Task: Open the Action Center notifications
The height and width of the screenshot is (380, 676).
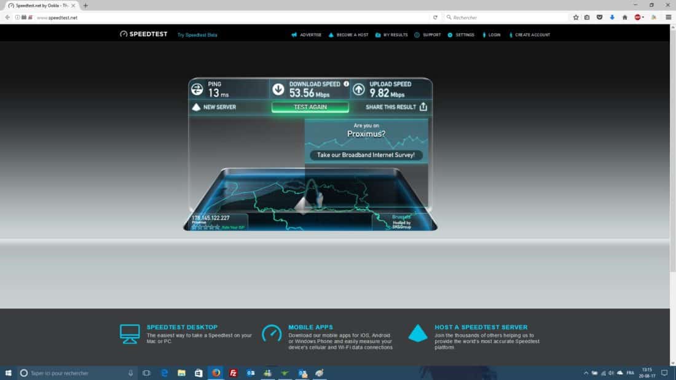Action: pyautogui.click(x=664, y=373)
